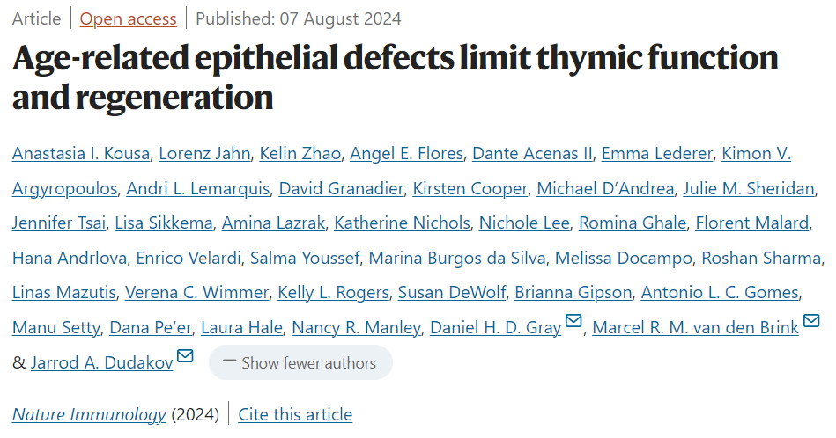Collapse the list with Show fewer authors
Screen dimensions: 836x438
pyautogui.click(x=300, y=362)
